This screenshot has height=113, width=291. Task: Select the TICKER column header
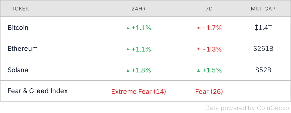click(19, 9)
